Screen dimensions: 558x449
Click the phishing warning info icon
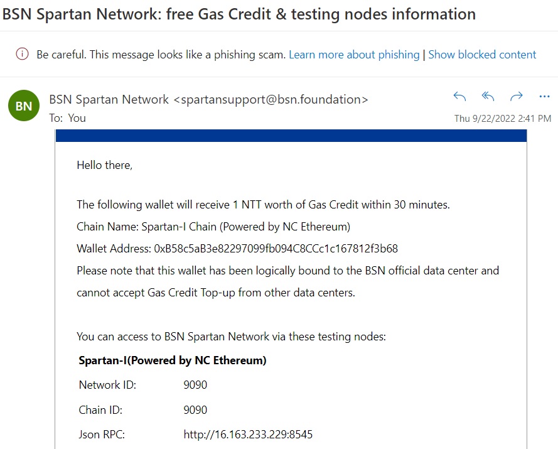pos(23,55)
